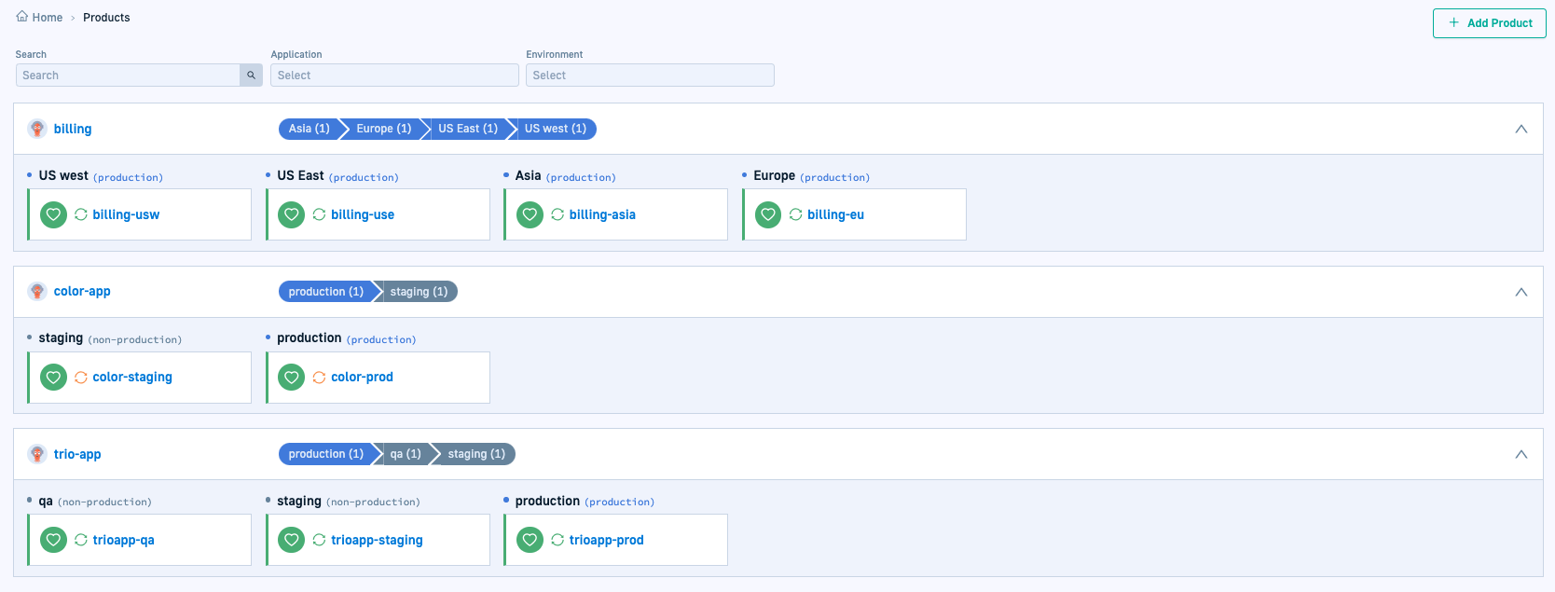Select trio-app staging (1) stage
The height and width of the screenshot is (592, 1555).
click(476, 454)
